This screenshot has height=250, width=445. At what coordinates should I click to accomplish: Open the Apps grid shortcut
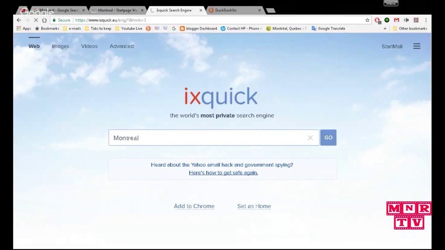pyautogui.click(x=24, y=28)
